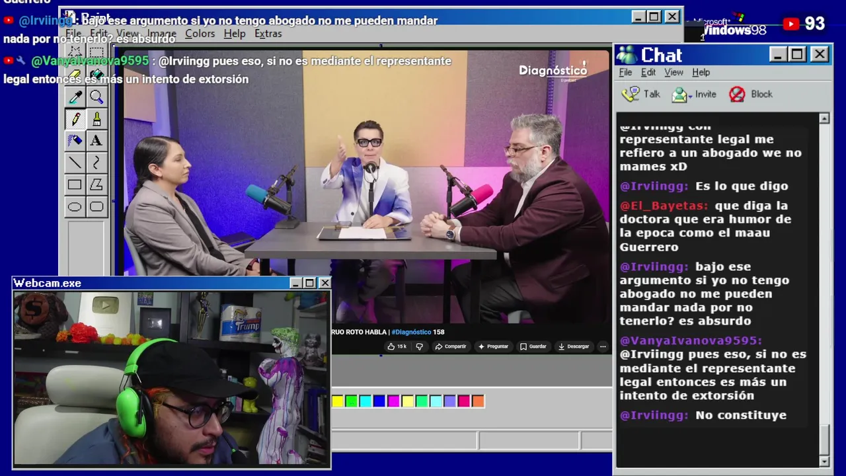The height and width of the screenshot is (476, 846).
Task: Click the Diagnóstico watermark on the video
Action: click(553, 71)
